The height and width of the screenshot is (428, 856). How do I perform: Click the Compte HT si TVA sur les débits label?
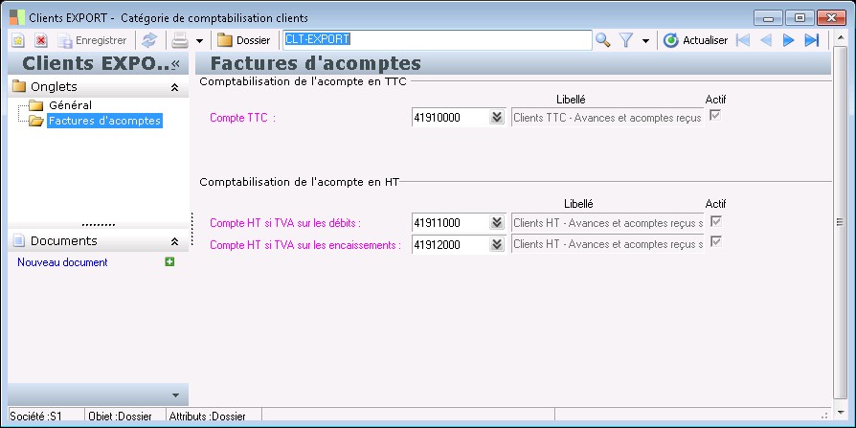point(285,223)
